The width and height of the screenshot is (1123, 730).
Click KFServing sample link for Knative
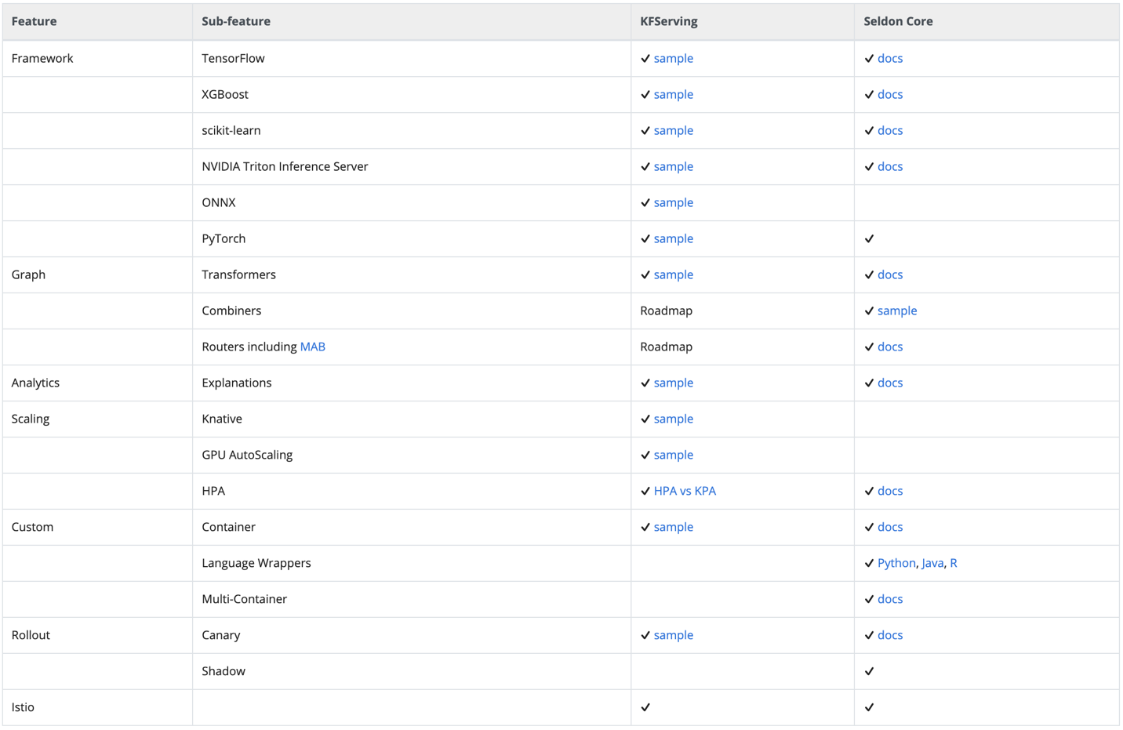[673, 419]
